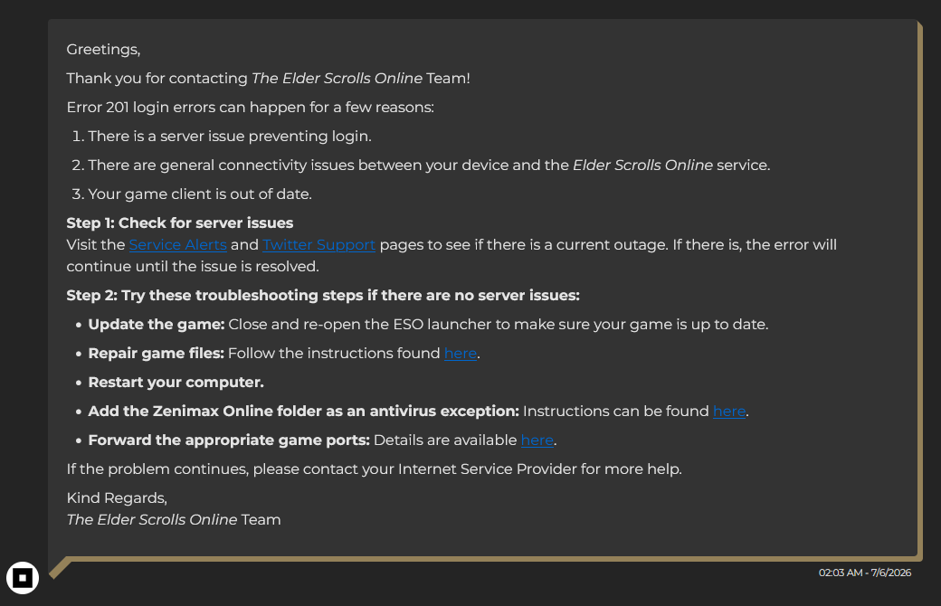Click the 'Greetings,' line at the top
Image resolution: width=941 pixels, height=606 pixels.
tap(103, 49)
